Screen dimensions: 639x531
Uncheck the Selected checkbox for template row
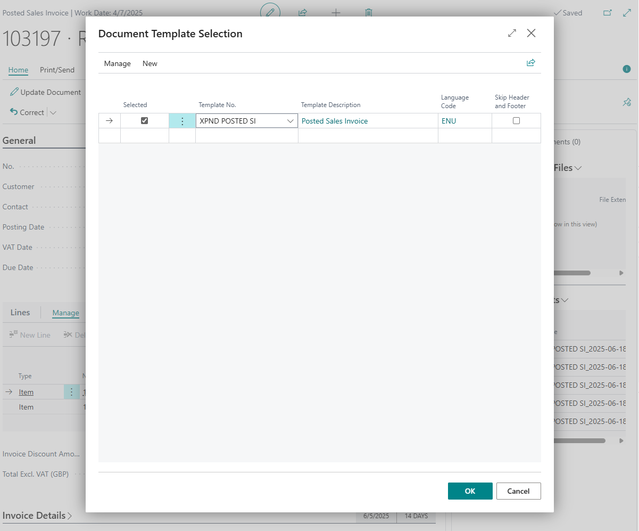[x=144, y=121]
